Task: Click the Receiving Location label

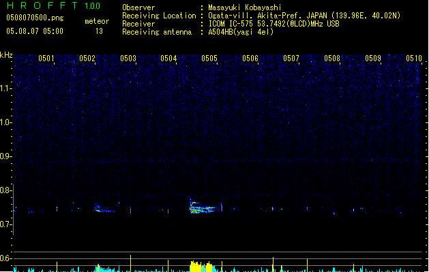Action: pyautogui.click(x=159, y=16)
